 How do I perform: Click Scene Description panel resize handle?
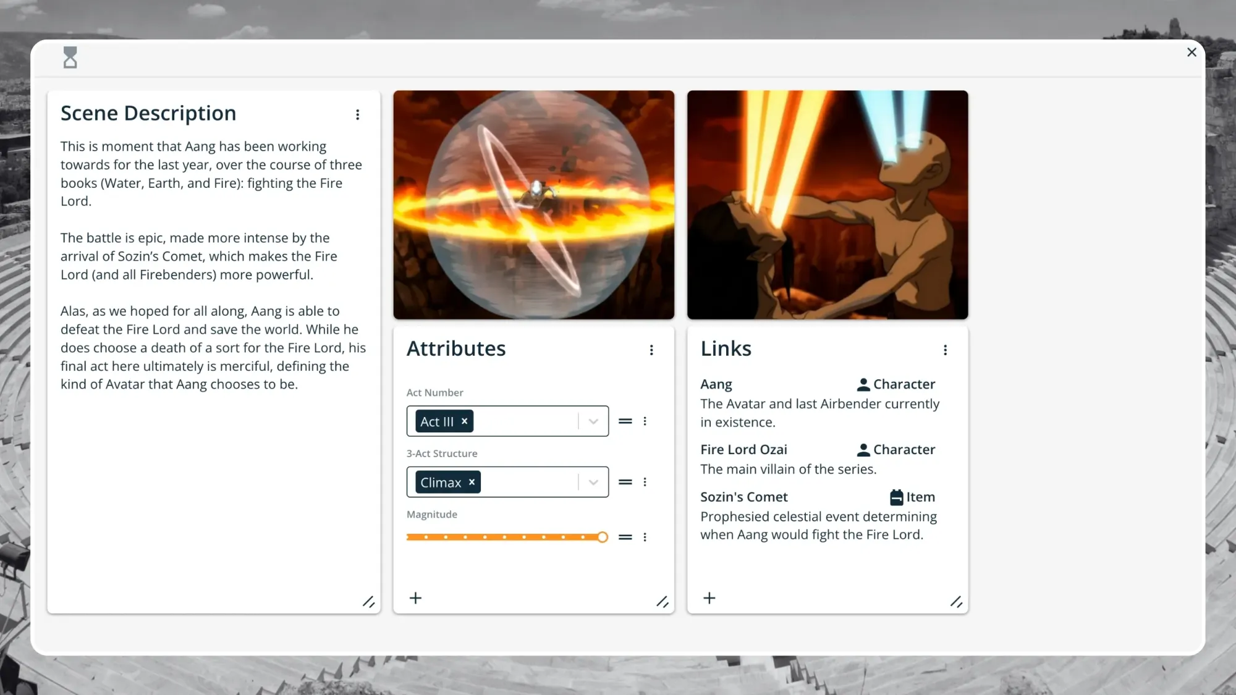[x=368, y=602]
